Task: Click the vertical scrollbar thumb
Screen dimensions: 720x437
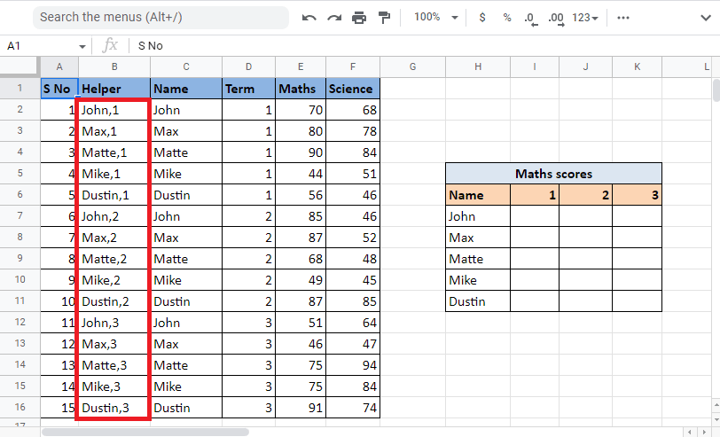Action: pos(715,90)
